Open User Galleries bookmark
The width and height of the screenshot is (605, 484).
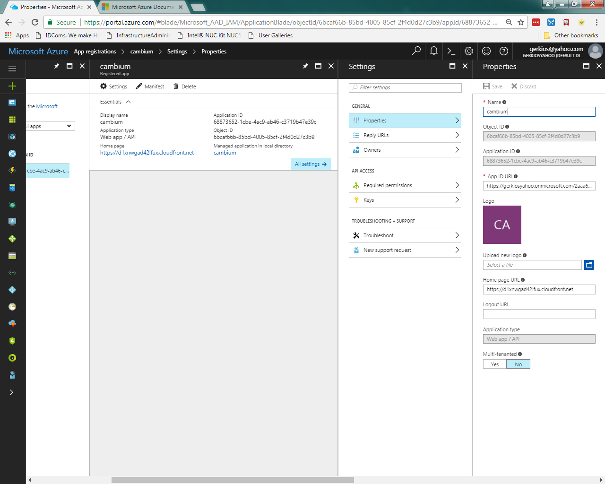[270, 35]
